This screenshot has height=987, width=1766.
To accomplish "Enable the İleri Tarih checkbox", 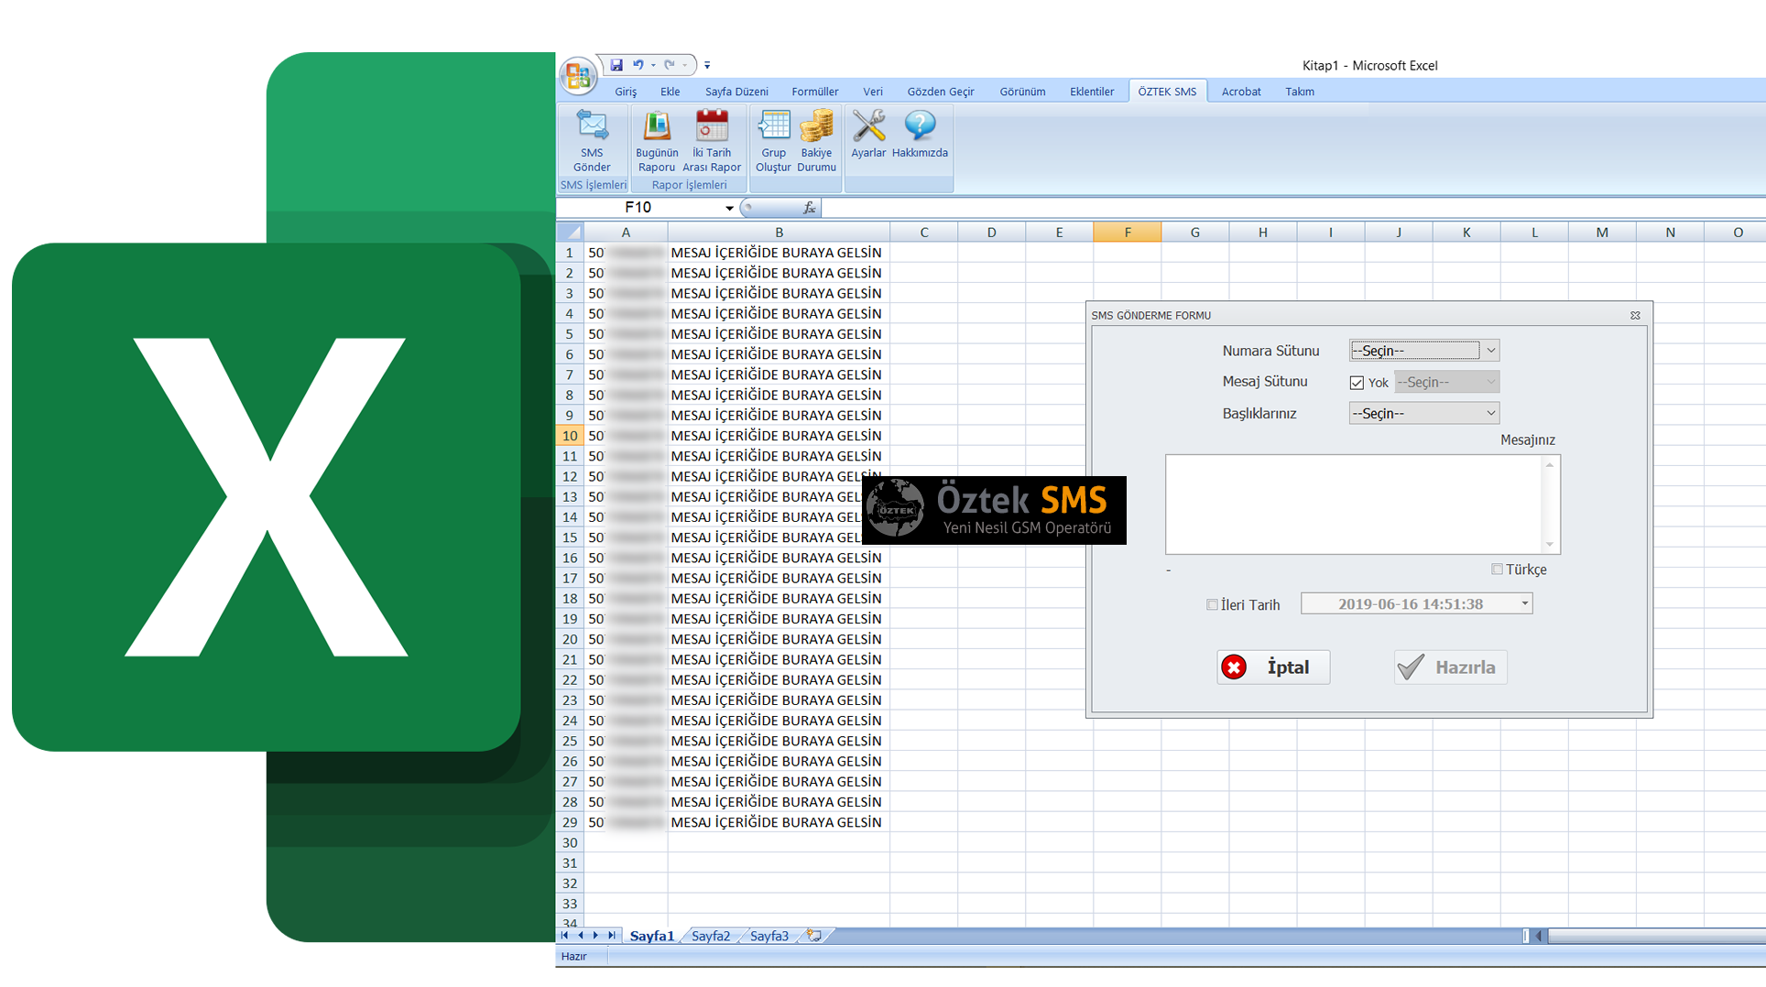I will pyautogui.click(x=1212, y=604).
